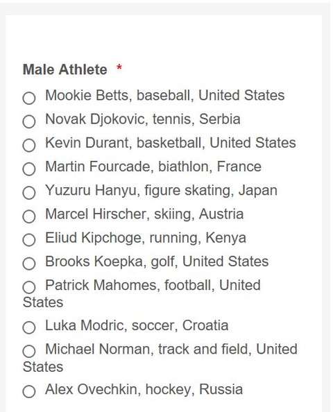Click the 'Yuzuru Hanyu, figure skating' label
Viewport: 333px width, 412px height.
pos(139,191)
